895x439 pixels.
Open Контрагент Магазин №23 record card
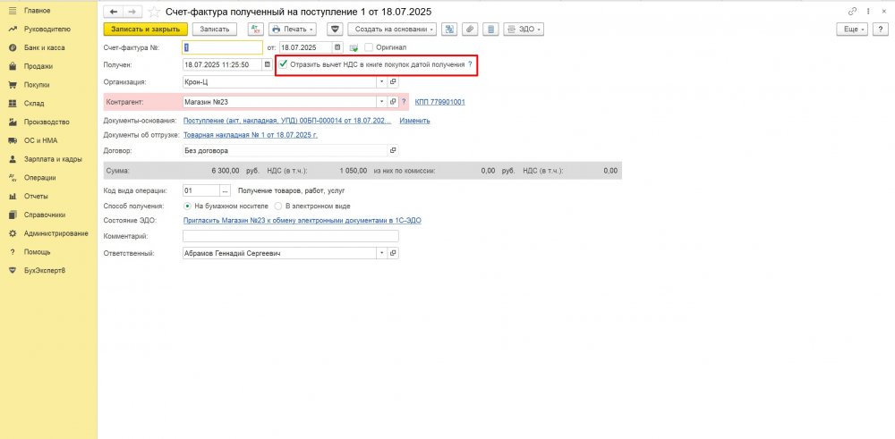(x=393, y=102)
